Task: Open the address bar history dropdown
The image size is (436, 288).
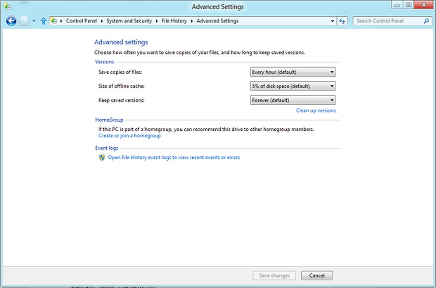Action: [332, 21]
